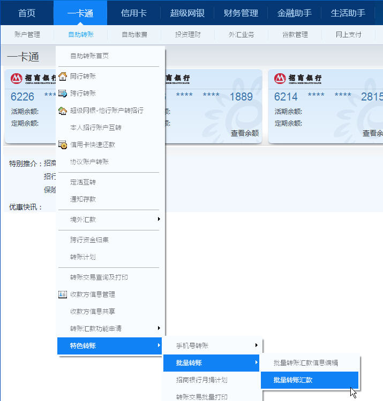This screenshot has width=383, height=401.
Task: Click the contact card icon beside 收款方信息管理
Action: pos(63,295)
